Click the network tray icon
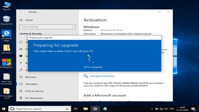199x112 pixels. tap(161, 109)
